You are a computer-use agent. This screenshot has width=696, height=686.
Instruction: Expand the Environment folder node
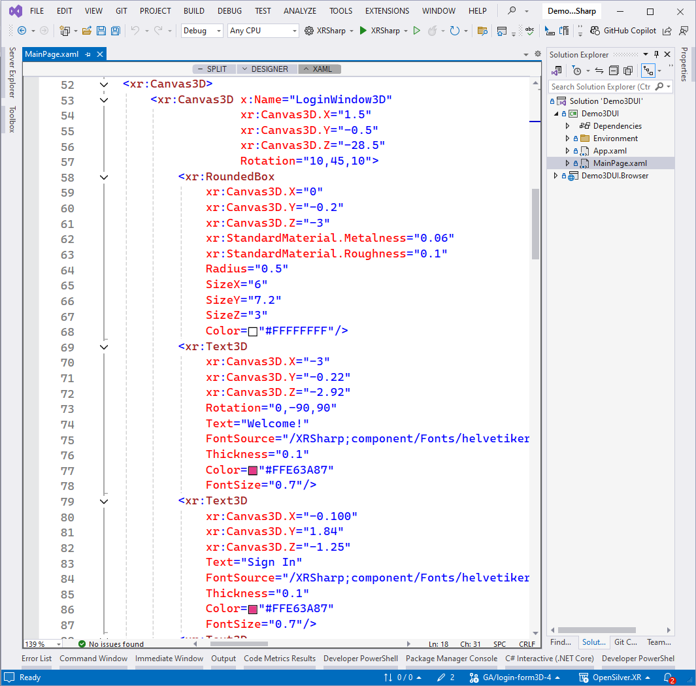[x=567, y=139]
